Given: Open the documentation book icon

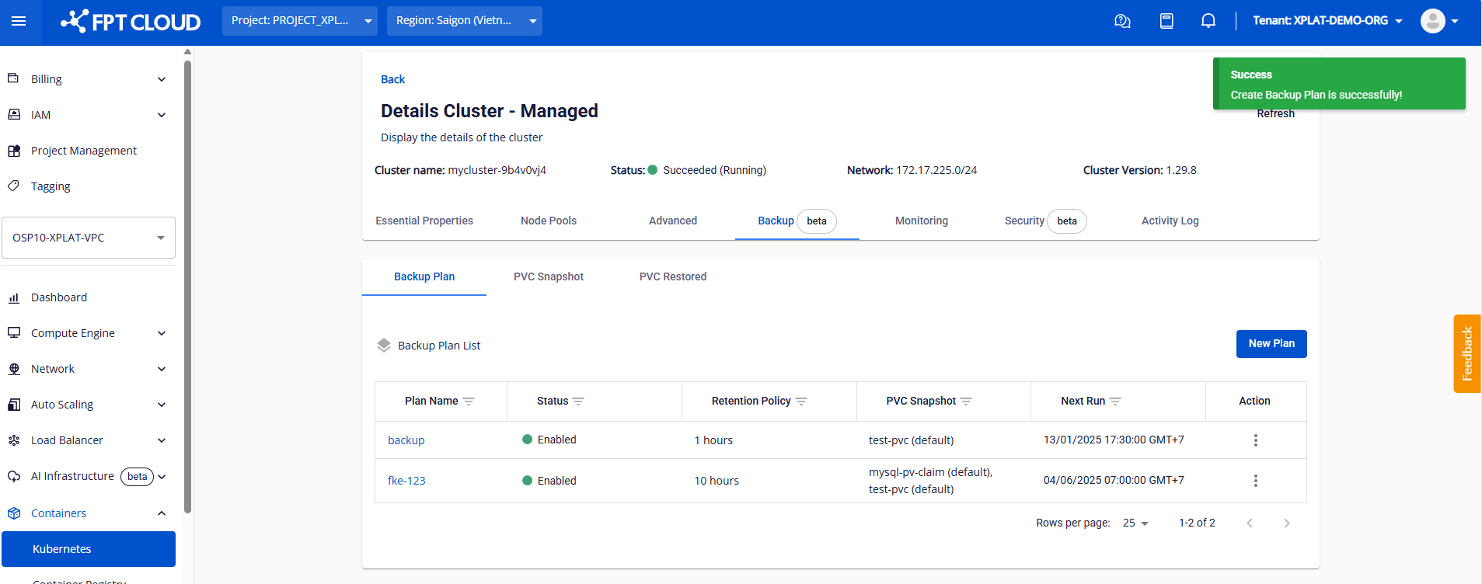Looking at the screenshot, I should 1166,21.
